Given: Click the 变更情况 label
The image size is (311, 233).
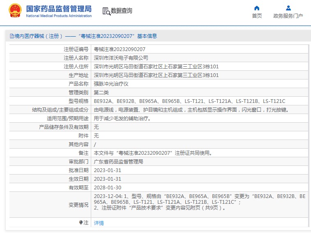Looking at the screenshot, I should 78,205.
